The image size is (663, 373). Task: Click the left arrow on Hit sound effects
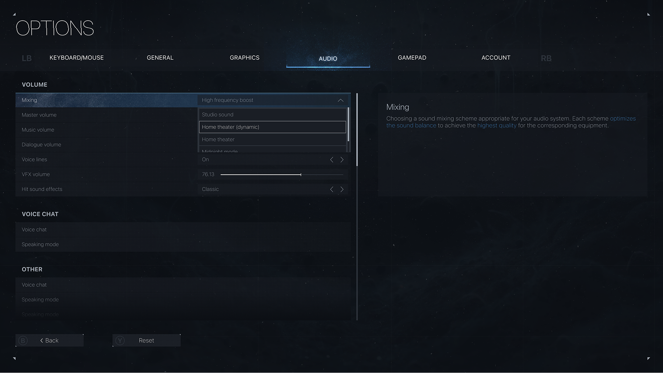(x=331, y=189)
